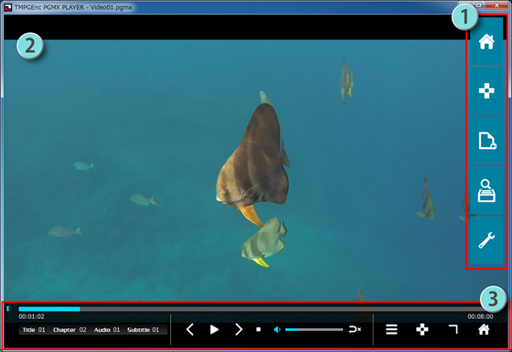512x352 pixels.
Task: Click the cross-pad menu icon in sidebar
Action: (486, 91)
